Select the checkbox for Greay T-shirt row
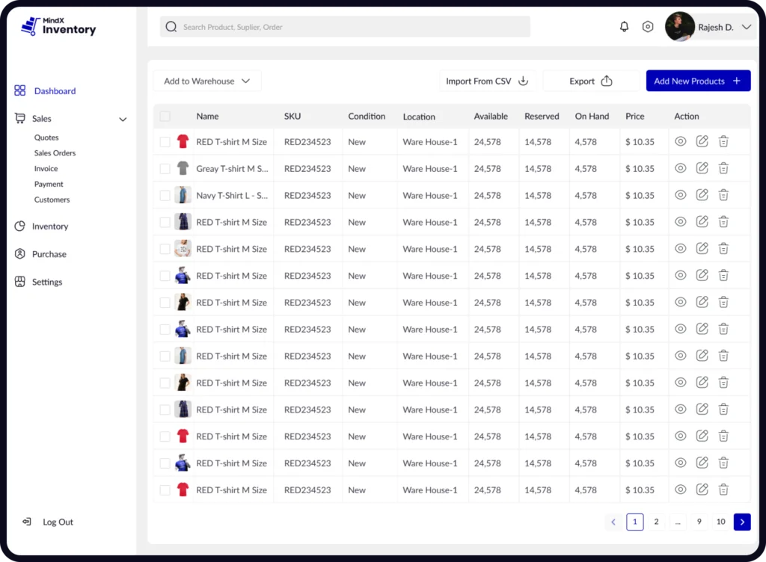 [x=165, y=168]
